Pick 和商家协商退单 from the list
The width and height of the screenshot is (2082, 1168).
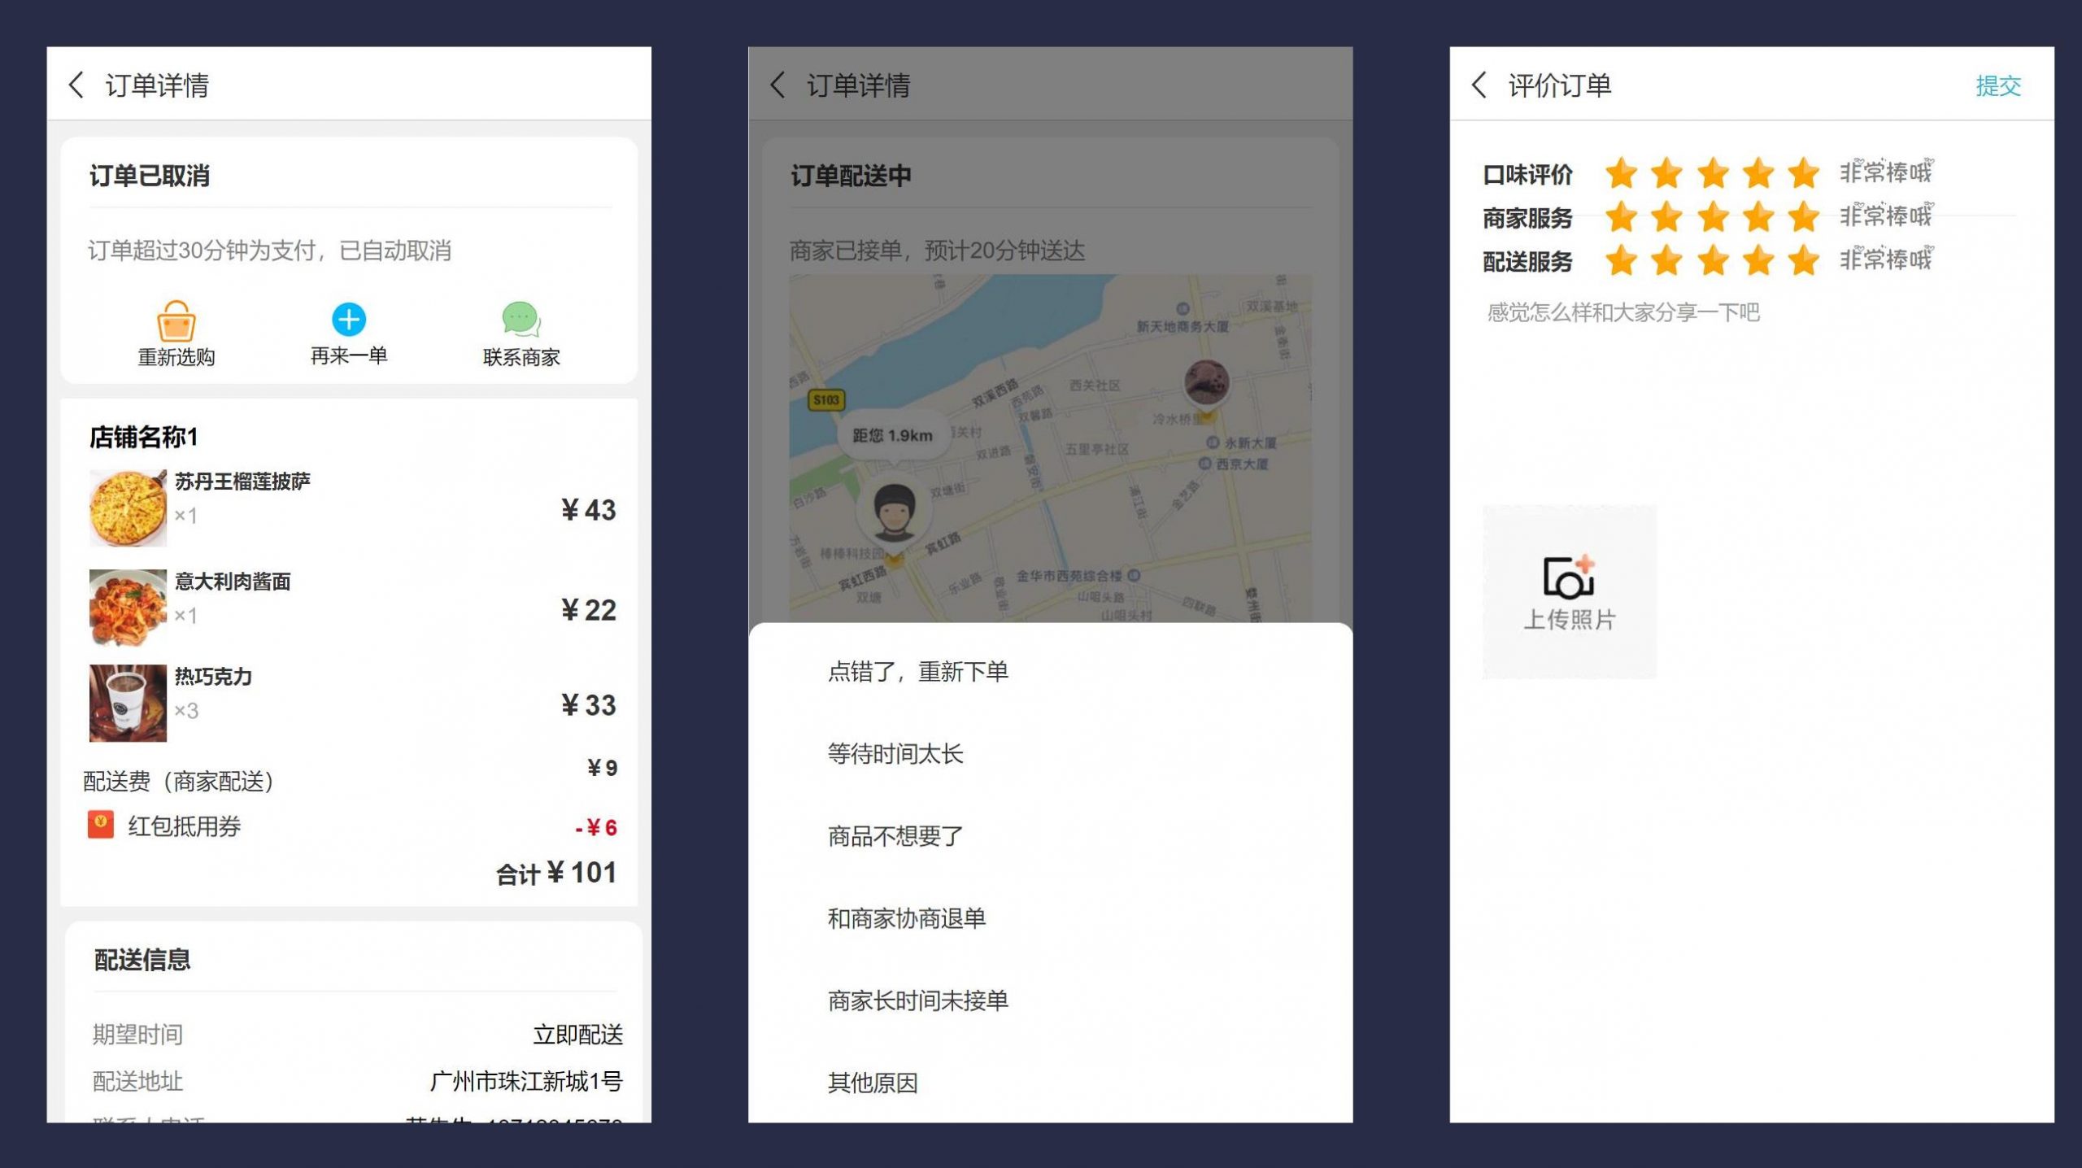point(906,918)
